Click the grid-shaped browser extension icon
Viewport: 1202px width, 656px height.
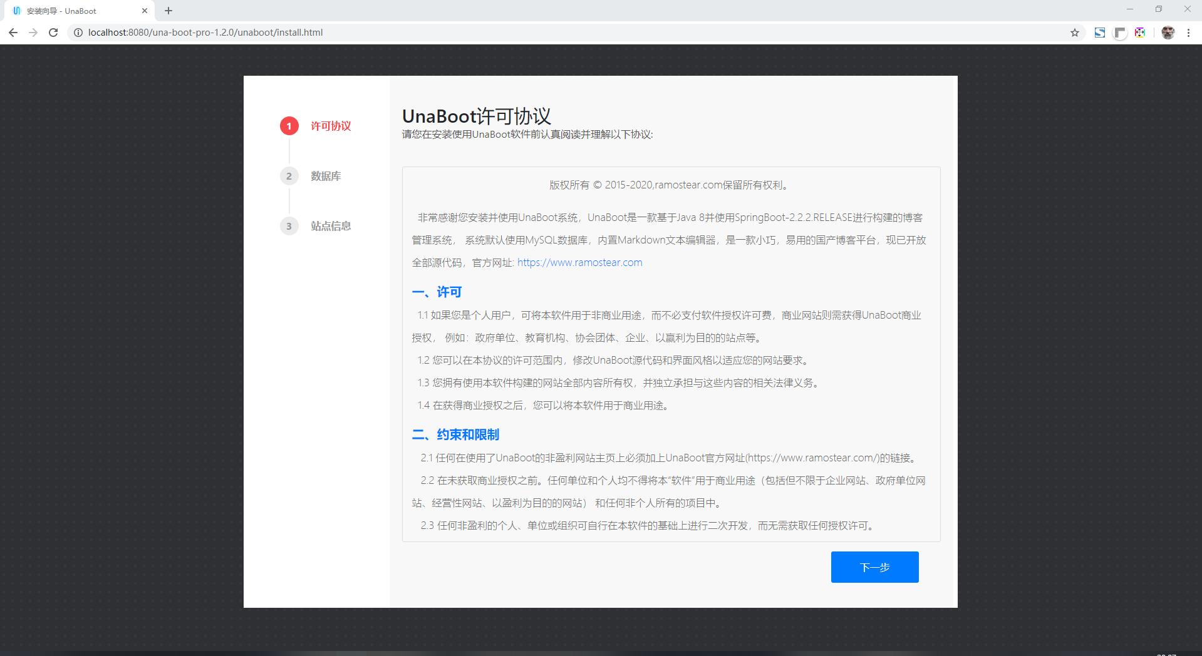coord(1120,32)
